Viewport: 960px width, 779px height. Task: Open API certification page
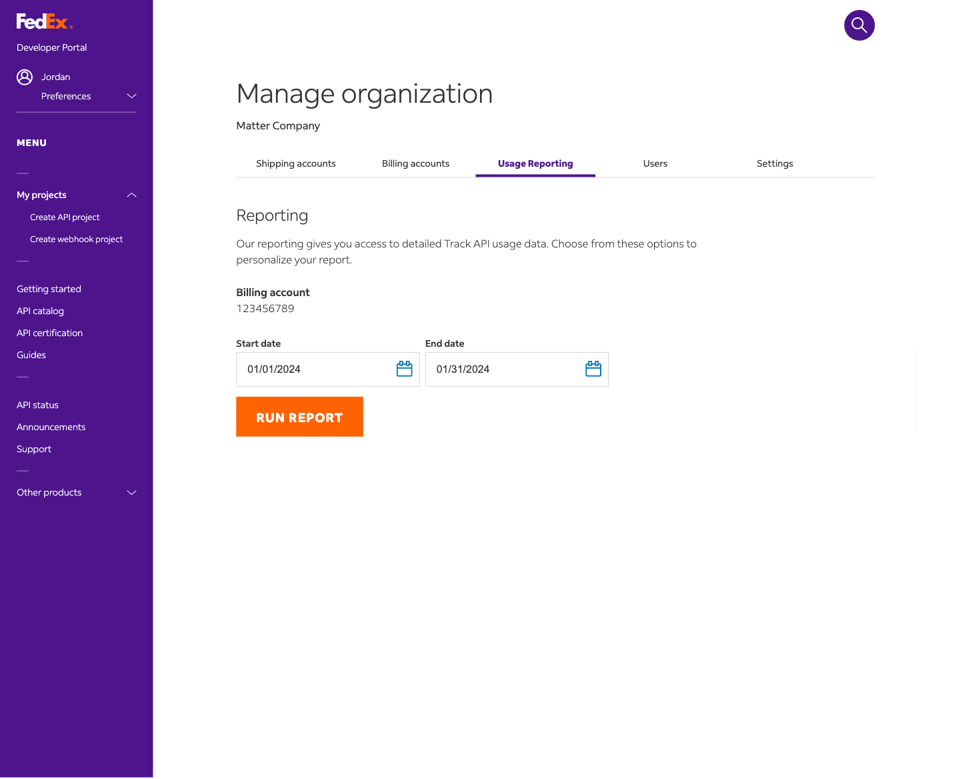pos(50,333)
